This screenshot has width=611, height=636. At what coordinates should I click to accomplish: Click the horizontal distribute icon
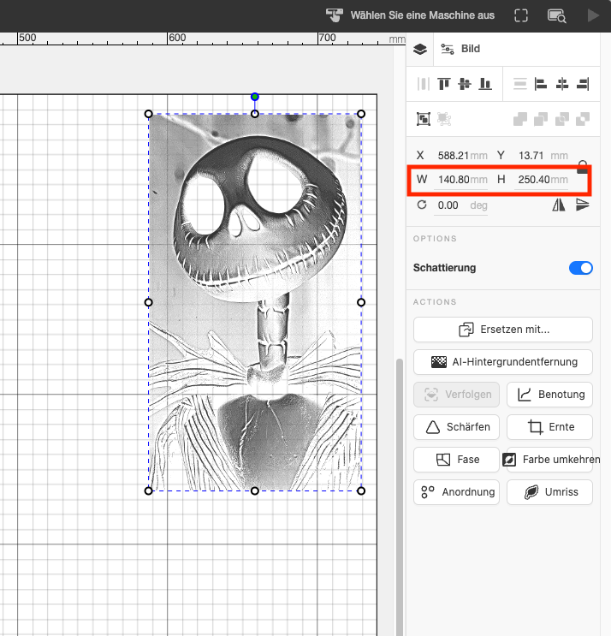[520, 84]
